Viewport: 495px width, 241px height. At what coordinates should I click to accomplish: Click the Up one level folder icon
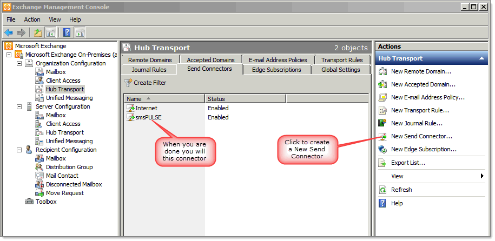click(38, 32)
